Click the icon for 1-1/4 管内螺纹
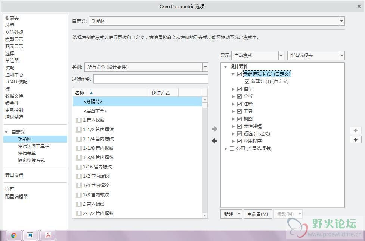This screenshot has width=365, height=241. click(79, 139)
